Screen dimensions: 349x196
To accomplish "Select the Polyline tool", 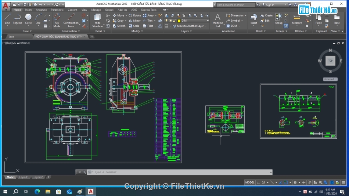I will point(17,19).
